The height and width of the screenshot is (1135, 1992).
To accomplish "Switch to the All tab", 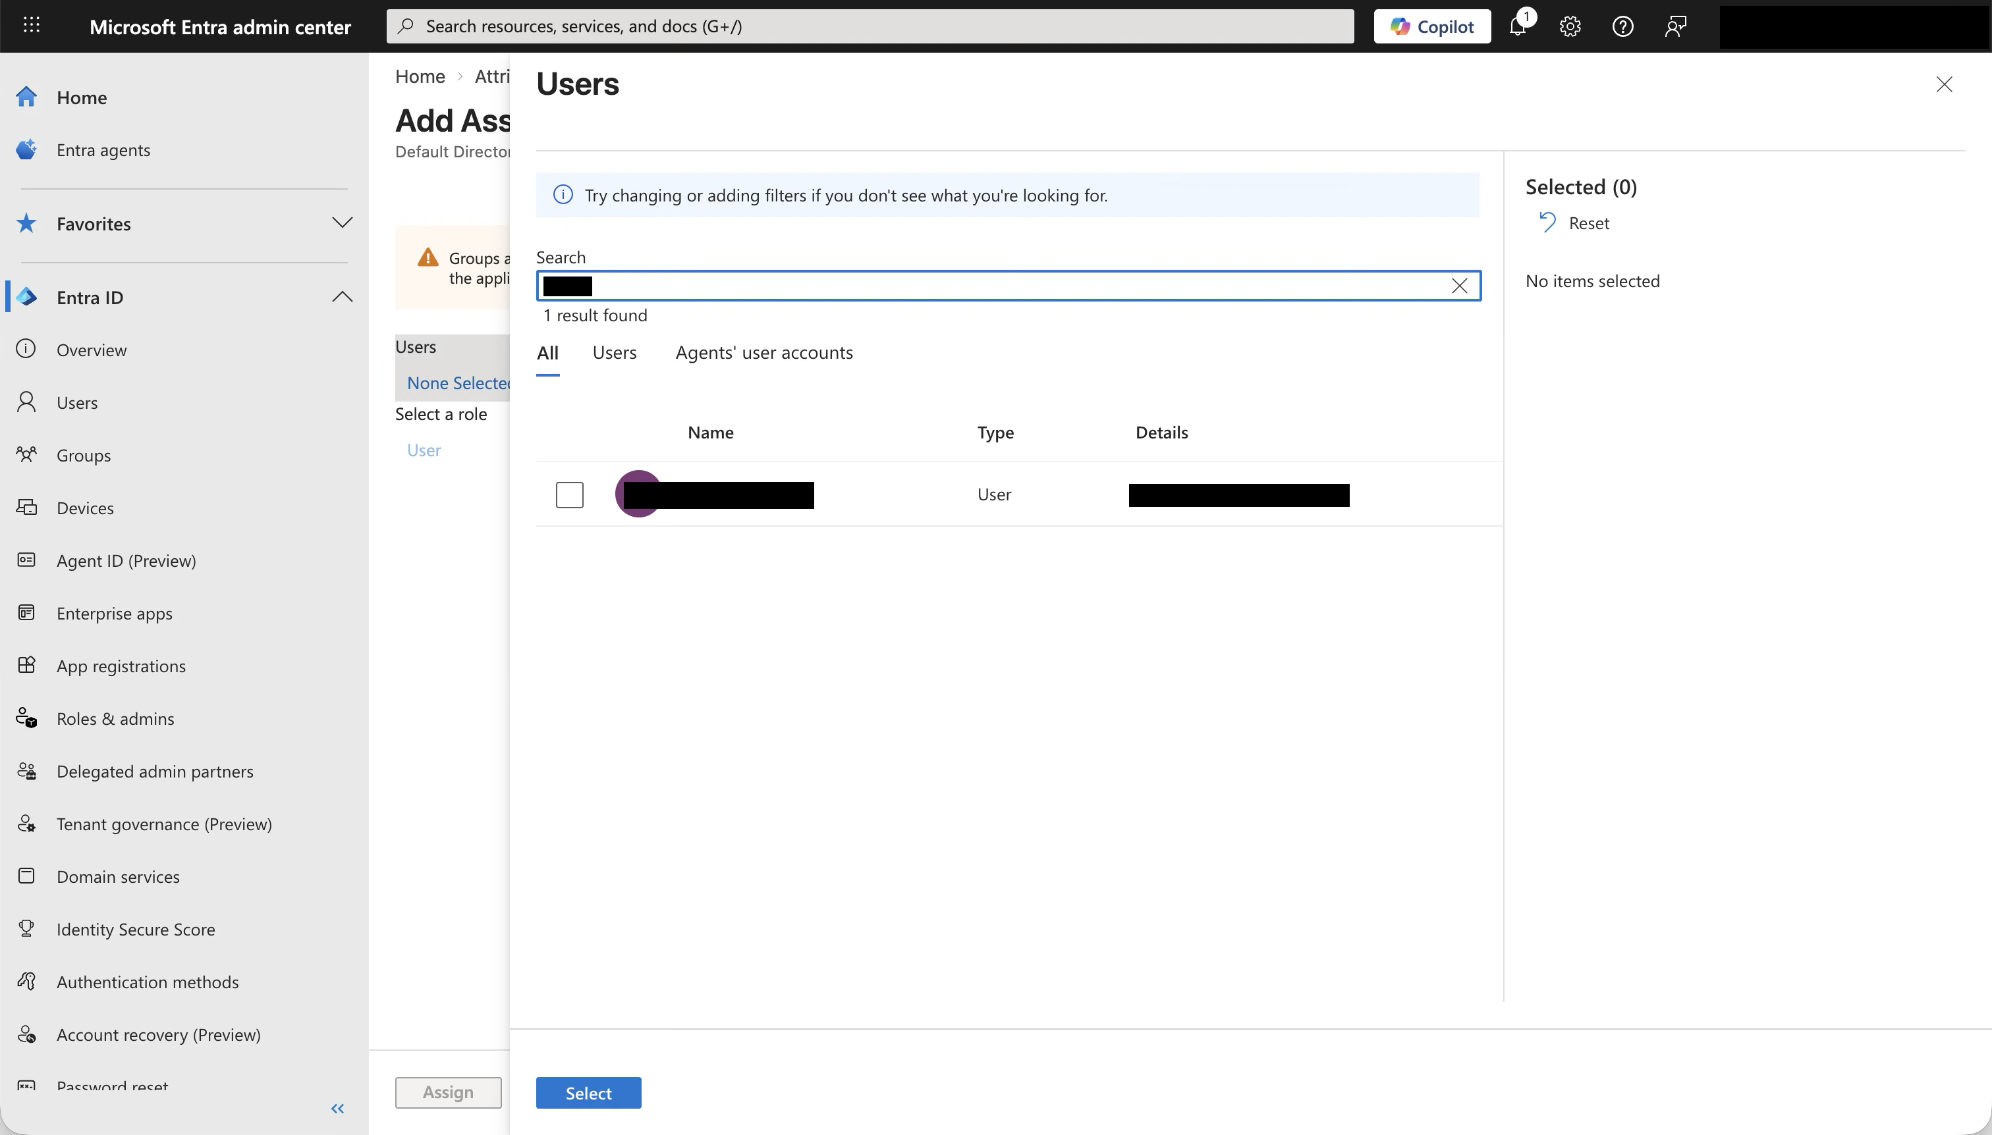I will 547,353.
